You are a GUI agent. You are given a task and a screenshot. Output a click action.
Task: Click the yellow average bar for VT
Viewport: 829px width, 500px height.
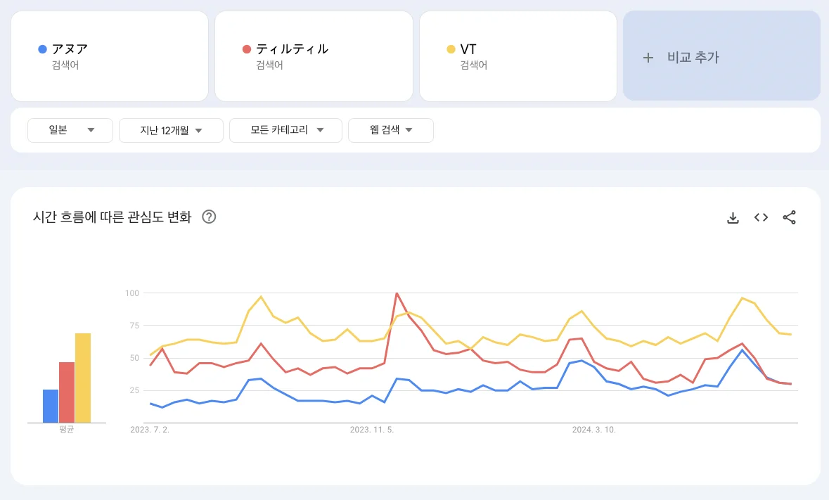pos(82,376)
